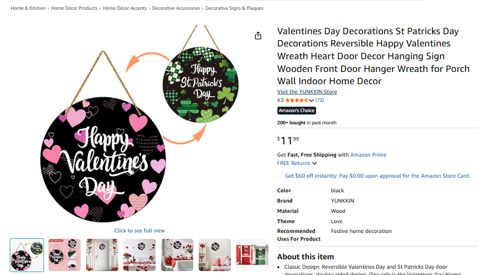The height and width of the screenshot is (275, 478).
Task: Click to see full view
Action: click(139, 230)
